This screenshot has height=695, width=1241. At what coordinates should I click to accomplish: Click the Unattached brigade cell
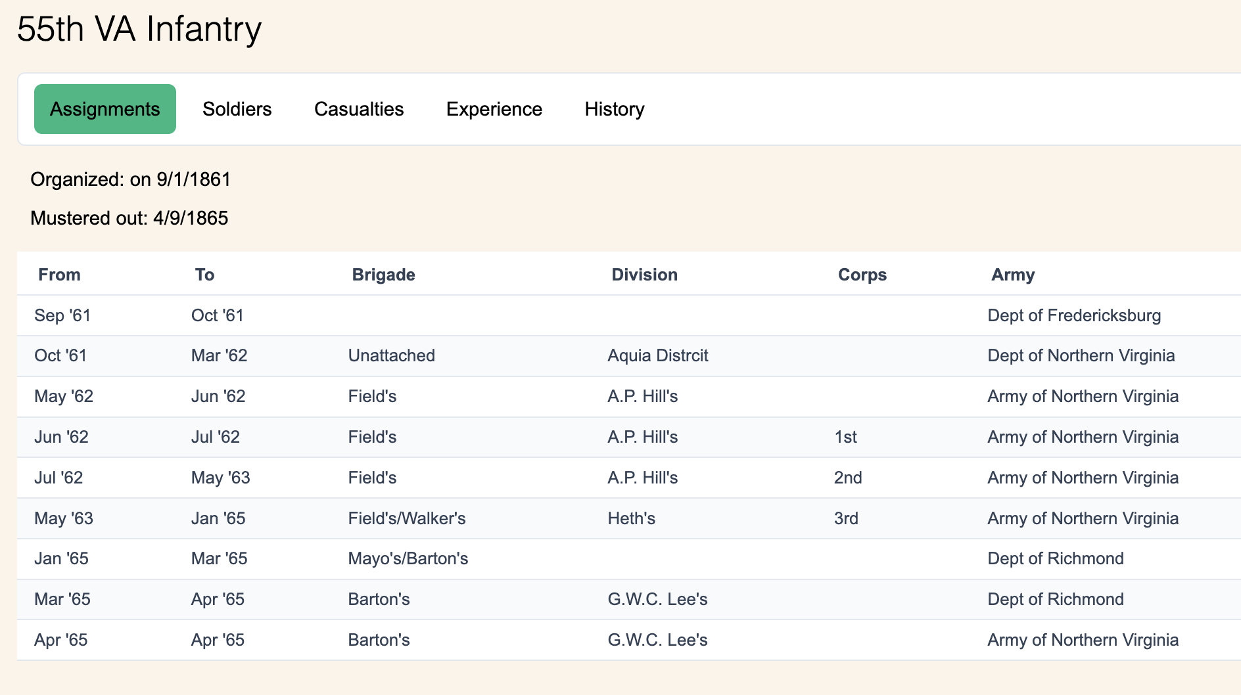[x=392, y=355]
